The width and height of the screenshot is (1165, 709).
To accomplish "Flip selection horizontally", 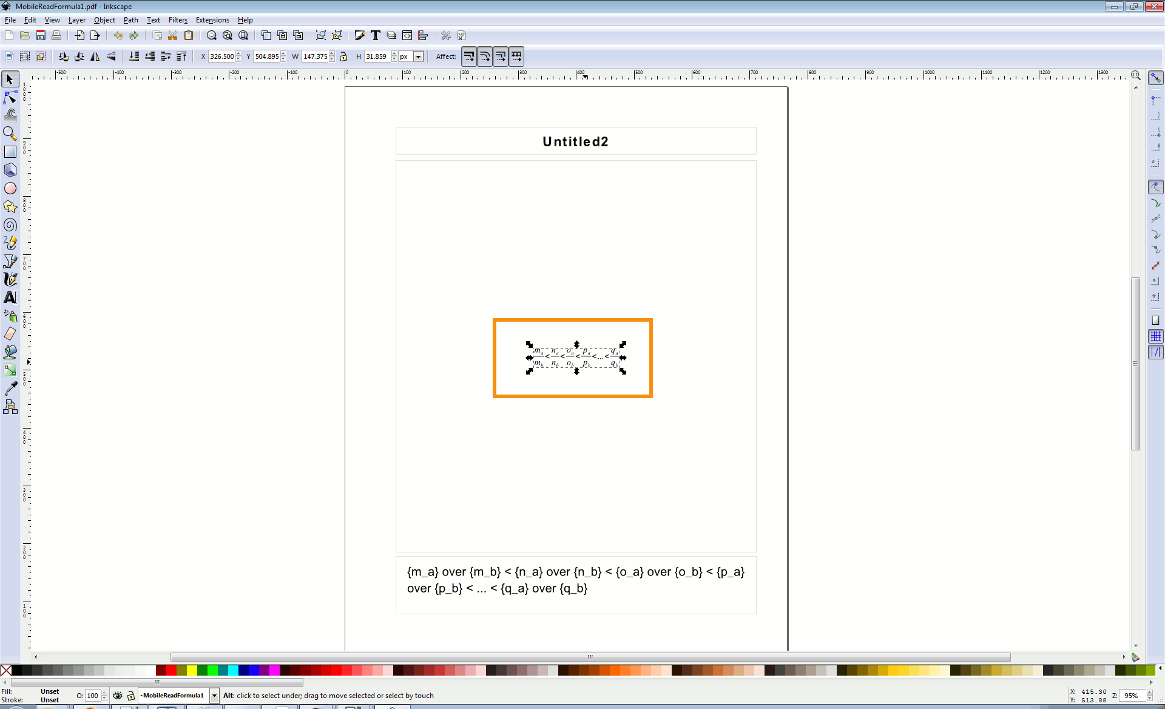I will point(95,56).
